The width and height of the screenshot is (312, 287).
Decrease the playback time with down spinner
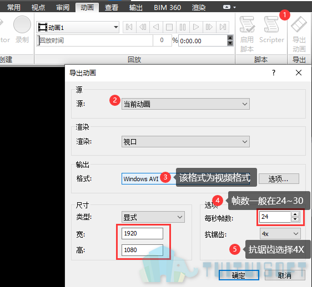coord(230,43)
